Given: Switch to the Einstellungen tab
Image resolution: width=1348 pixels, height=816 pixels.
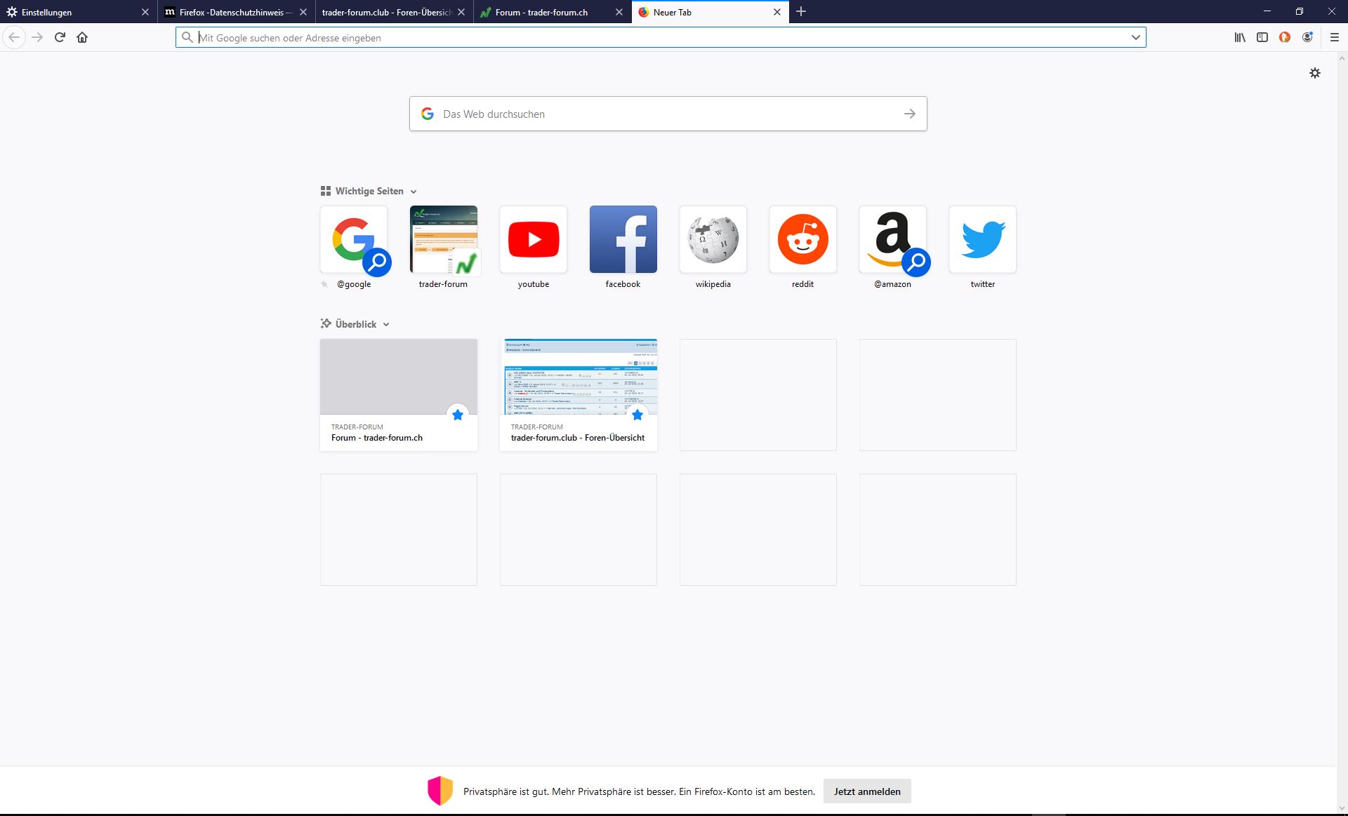Looking at the screenshot, I should pyautogui.click(x=70, y=12).
